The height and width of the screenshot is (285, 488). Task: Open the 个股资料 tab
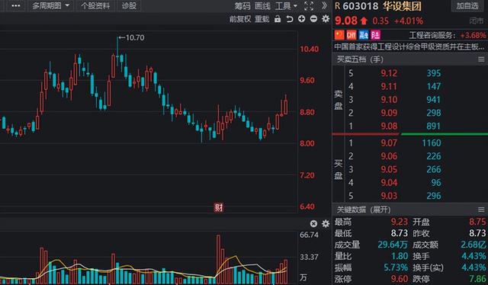click(95, 5)
